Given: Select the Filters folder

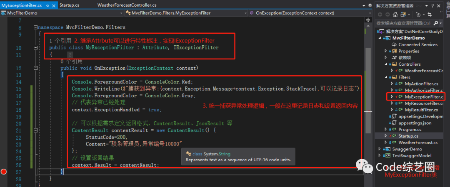Looking at the screenshot, I should click(404, 77).
